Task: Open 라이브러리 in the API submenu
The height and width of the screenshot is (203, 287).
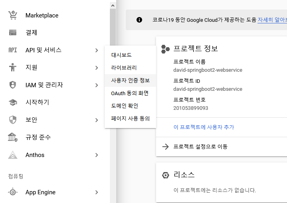Action: coord(130,68)
